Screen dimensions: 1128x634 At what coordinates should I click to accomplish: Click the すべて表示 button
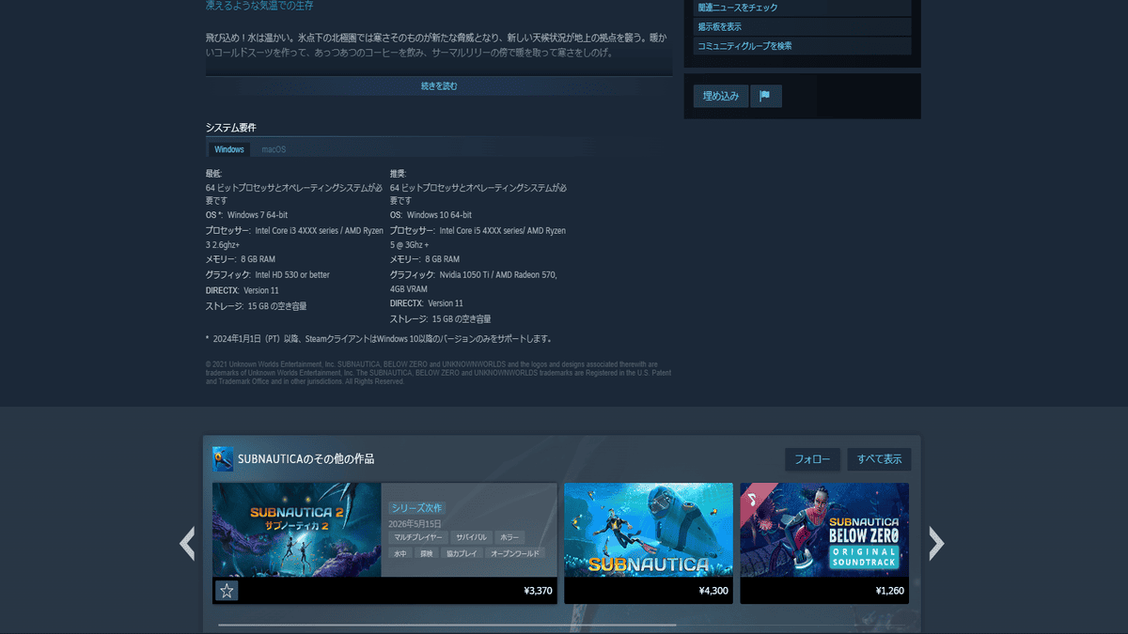(879, 459)
